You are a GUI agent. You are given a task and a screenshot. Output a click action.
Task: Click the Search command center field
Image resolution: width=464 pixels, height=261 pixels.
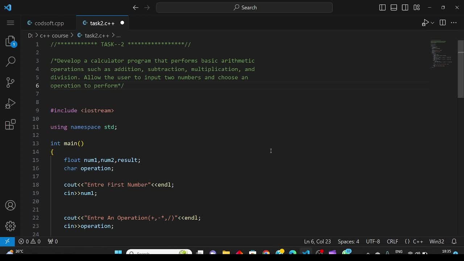pos(244,8)
